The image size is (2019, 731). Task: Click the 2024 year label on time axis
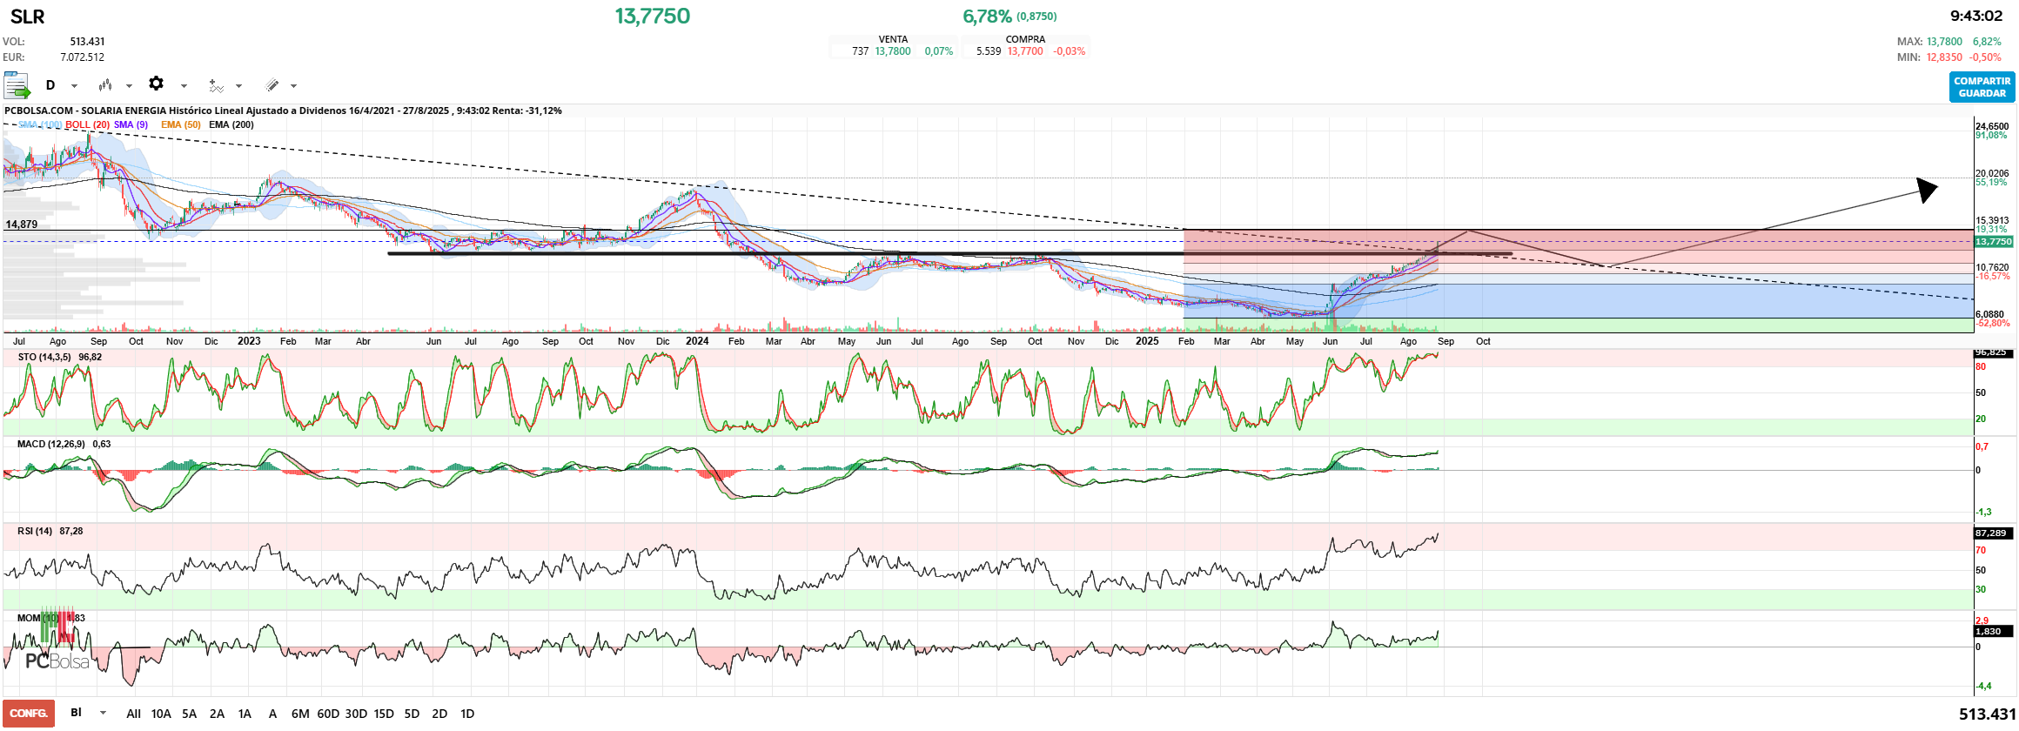(697, 341)
